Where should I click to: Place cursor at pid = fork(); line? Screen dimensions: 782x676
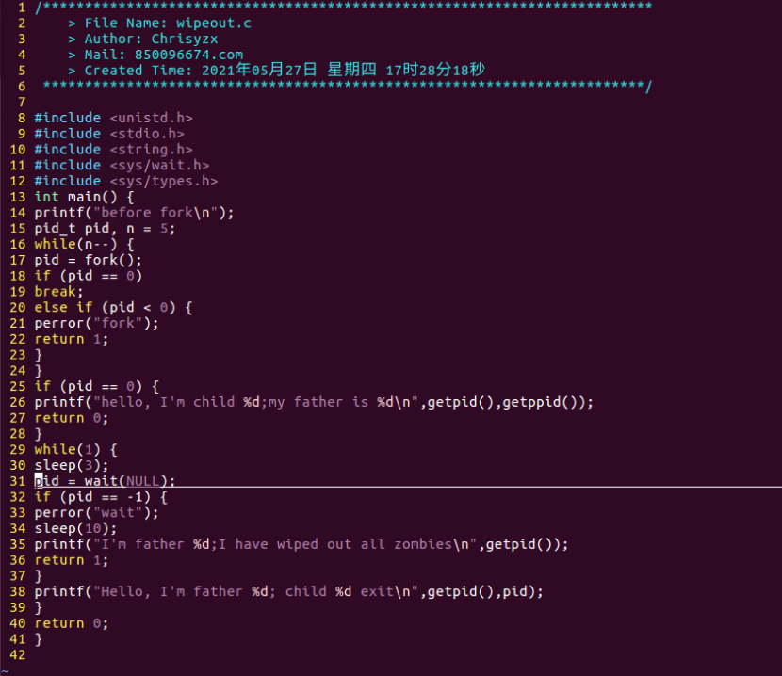pos(88,260)
